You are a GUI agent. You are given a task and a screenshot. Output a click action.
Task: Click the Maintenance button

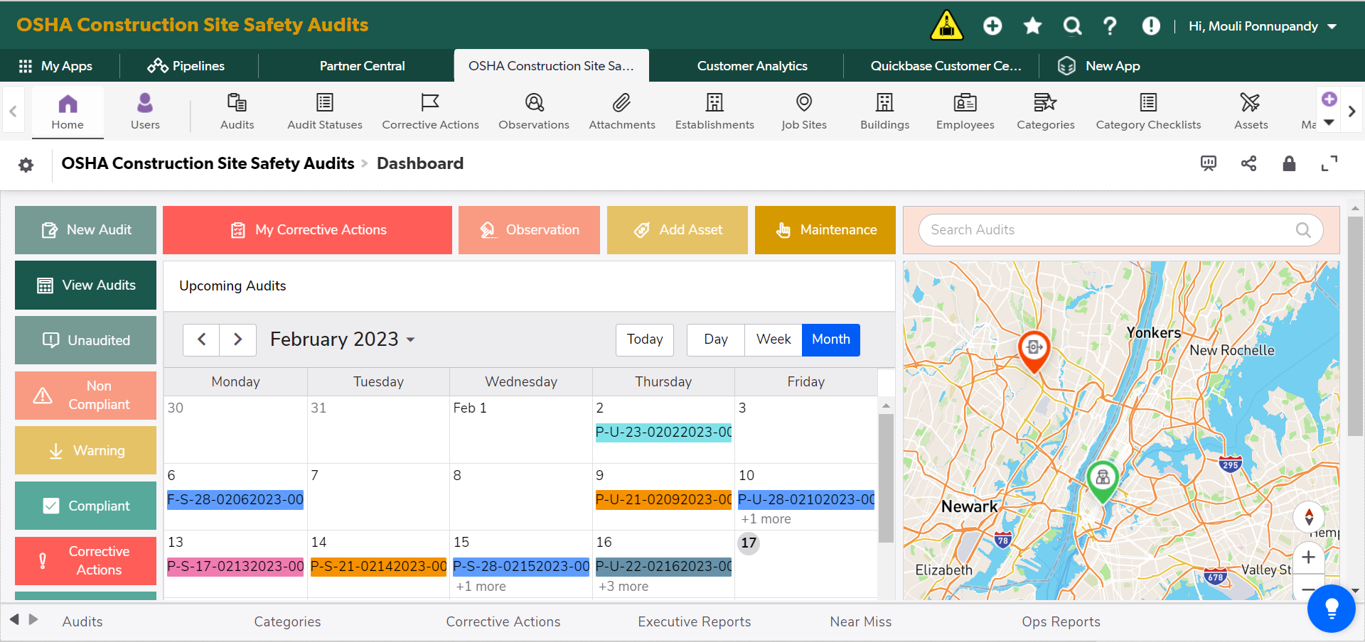(x=825, y=230)
